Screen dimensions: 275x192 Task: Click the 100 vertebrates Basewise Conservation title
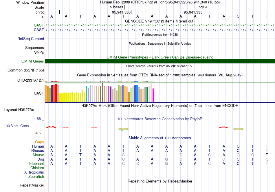[x=159, y=119]
